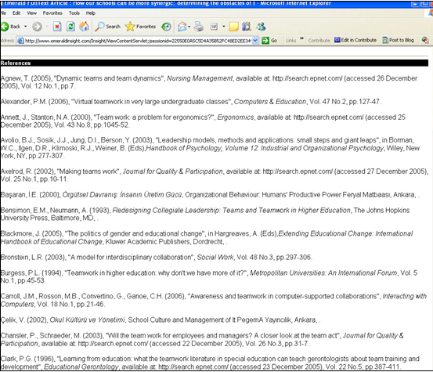Viewport: 433px width, 372px height.
Task: Open the Search pane
Action: (x=108, y=27)
